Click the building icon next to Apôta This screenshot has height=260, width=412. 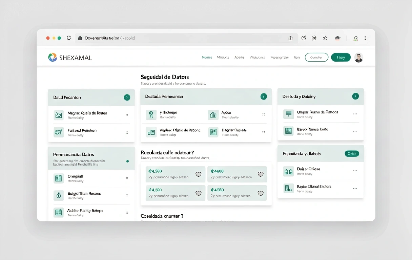click(x=213, y=115)
